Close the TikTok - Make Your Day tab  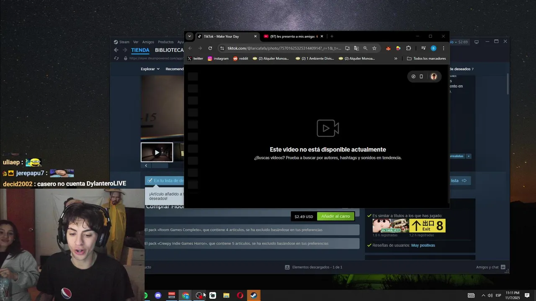pos(255,36)
